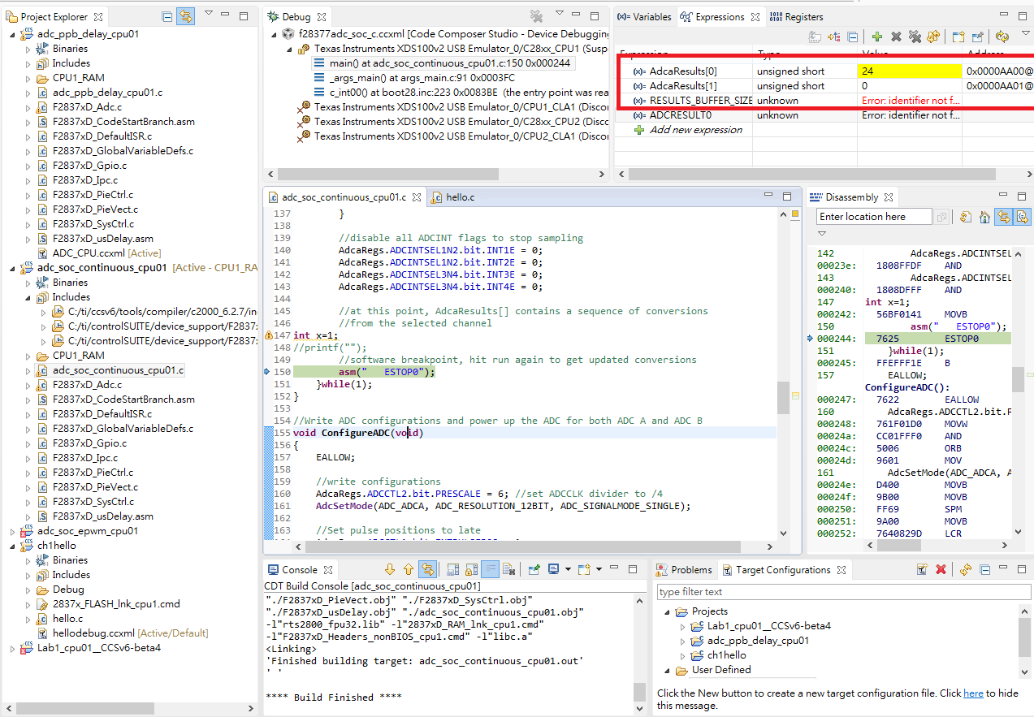Toggle Word Wrap in Console toolbar
This screenshot has width=1034, height=717.
click(x=490, y=570)
